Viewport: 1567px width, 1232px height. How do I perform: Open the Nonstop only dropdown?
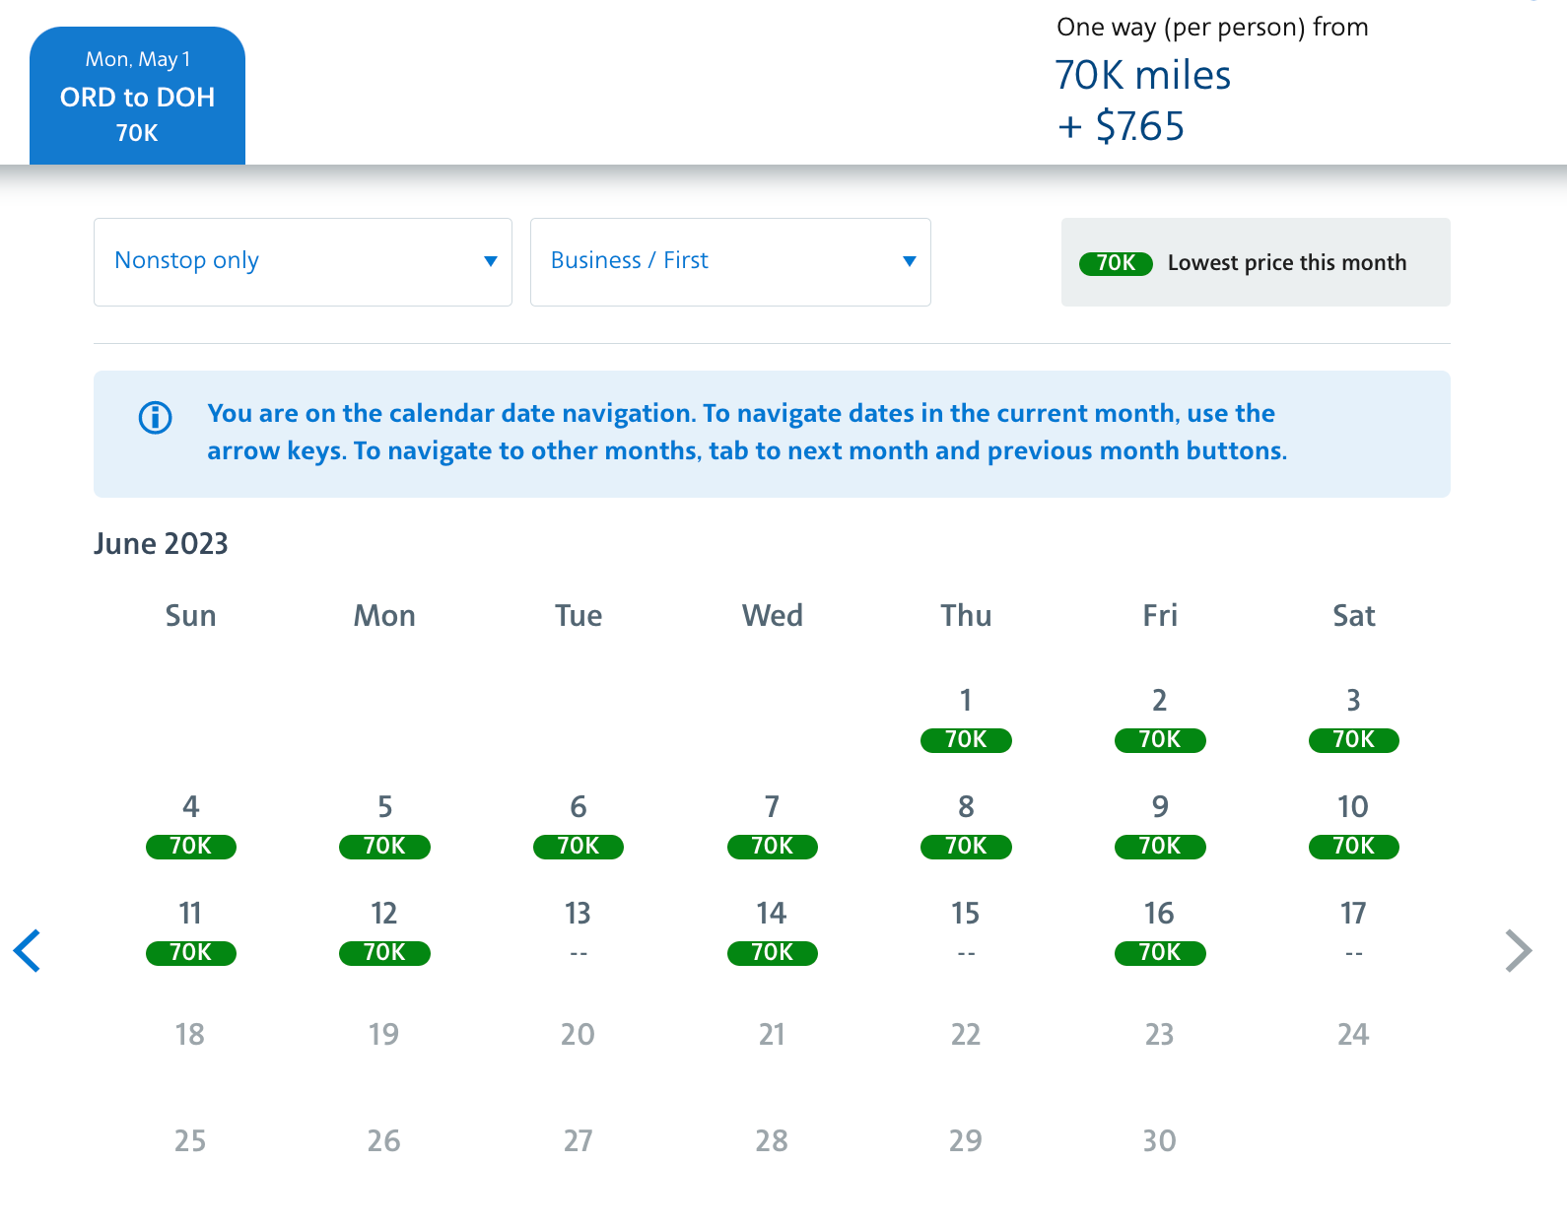(x=303, y=262)
